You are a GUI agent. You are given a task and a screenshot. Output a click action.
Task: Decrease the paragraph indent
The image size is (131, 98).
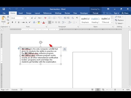pos(65,18)
